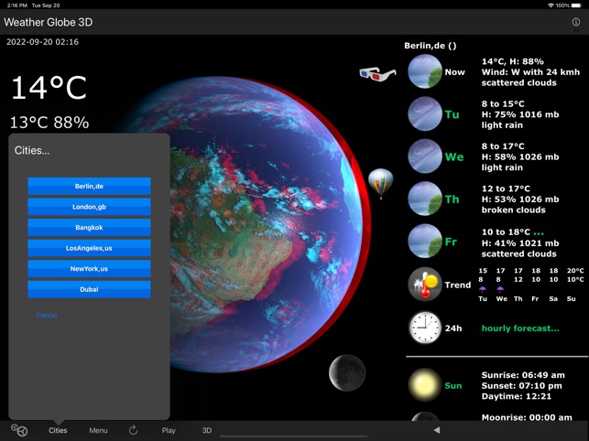
Task: Open the info icon in title bar
Action: coord(575,22)
